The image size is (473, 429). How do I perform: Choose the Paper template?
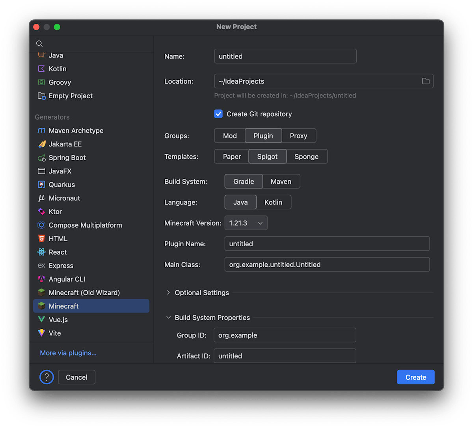pos(232,157)
